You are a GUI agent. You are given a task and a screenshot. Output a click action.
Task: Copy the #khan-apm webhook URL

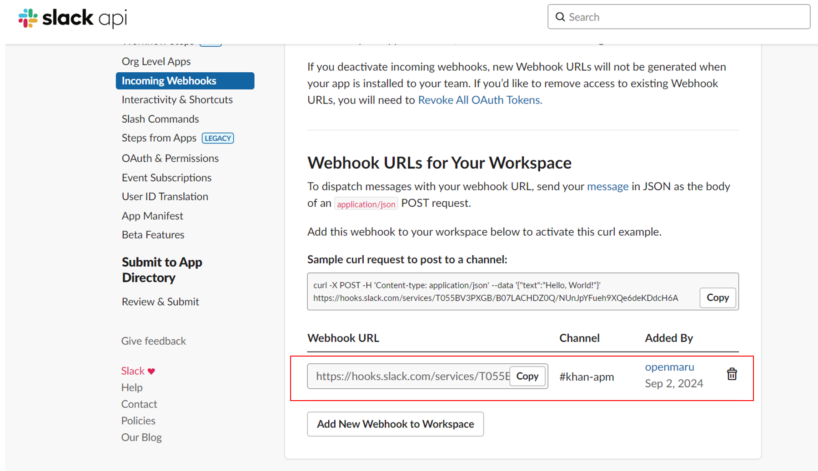pyautogui.click(x=527, y=376)
